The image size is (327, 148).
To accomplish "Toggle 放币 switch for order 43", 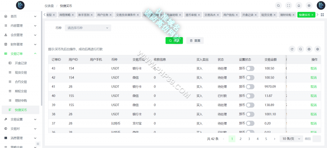I will pos(250,68).
